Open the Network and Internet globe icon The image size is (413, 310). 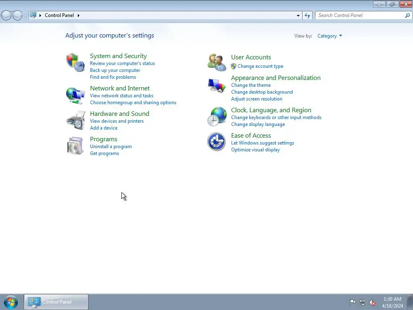coord(75,96)
